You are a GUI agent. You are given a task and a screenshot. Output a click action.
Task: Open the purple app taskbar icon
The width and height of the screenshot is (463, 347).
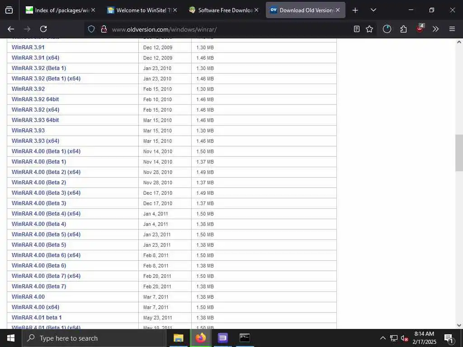[222, 338]
